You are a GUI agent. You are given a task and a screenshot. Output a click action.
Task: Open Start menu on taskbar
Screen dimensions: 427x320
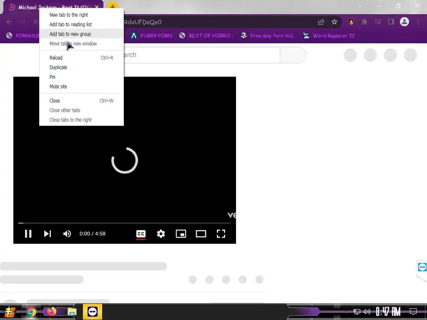pyautogui.click(x=10, y=312)
